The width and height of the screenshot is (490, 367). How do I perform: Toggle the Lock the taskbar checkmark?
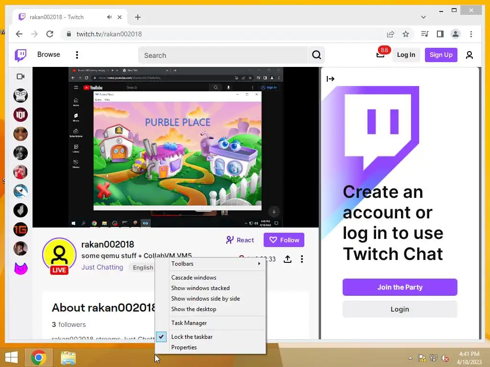tap(161, 337)
